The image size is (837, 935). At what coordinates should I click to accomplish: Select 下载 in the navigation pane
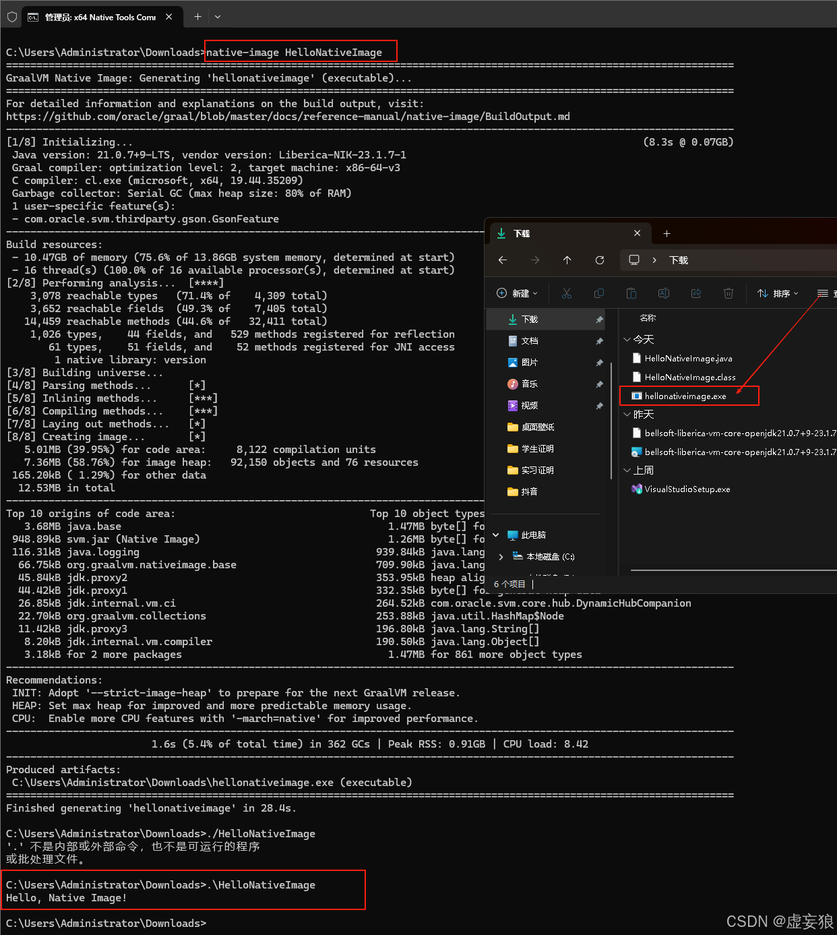(x=545, y=320)
